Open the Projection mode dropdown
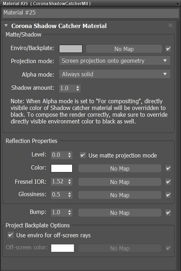 click(115, 61)
